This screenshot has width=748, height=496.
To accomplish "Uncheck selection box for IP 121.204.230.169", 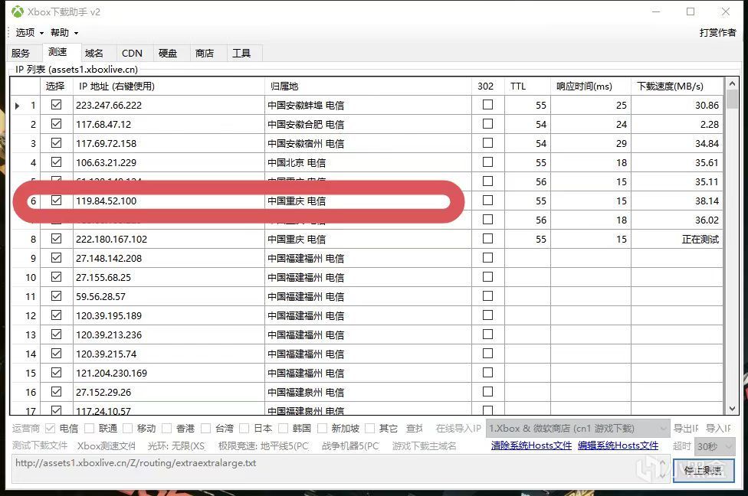I will point(56,372).
